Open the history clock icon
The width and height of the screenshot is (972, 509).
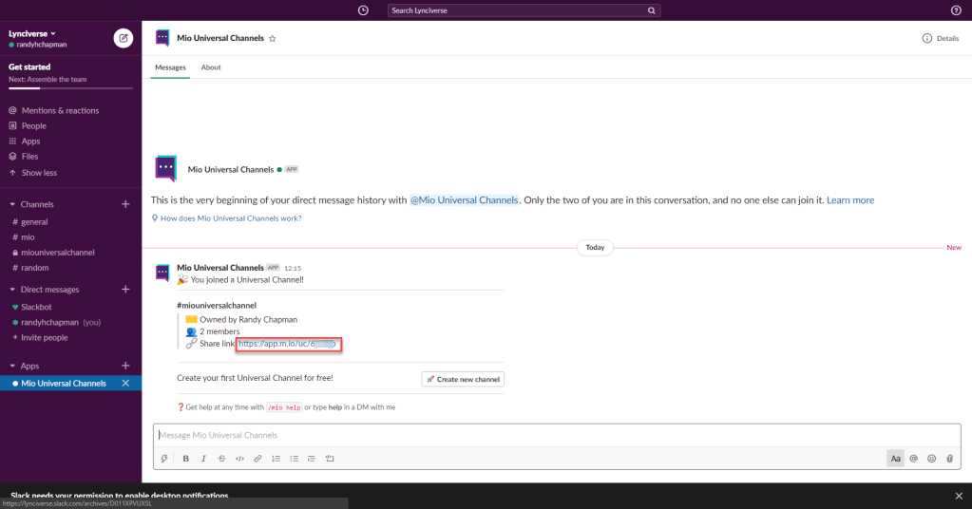(363, 10)
